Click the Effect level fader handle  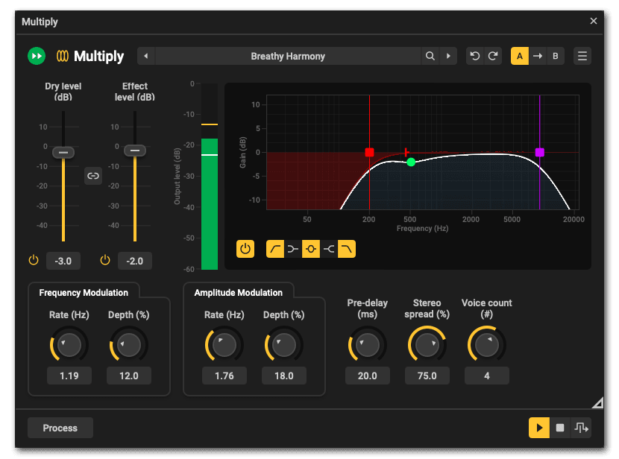pyautogui.click(x=135, y=151)
